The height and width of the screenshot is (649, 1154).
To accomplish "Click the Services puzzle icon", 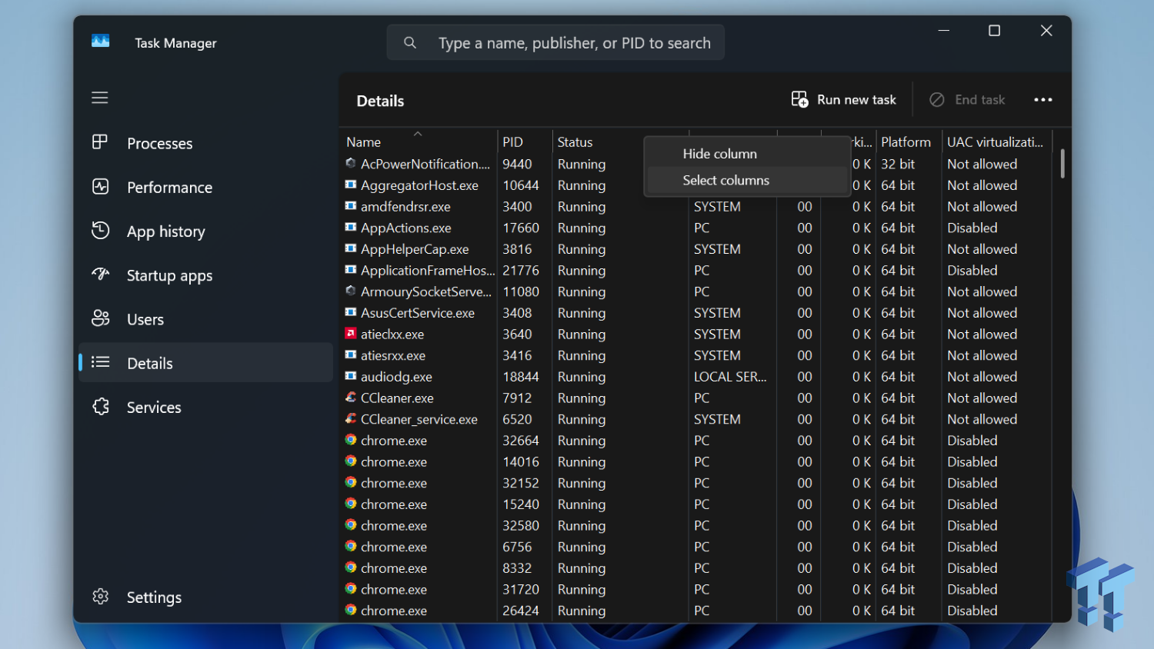I will (x=100, y=407).
